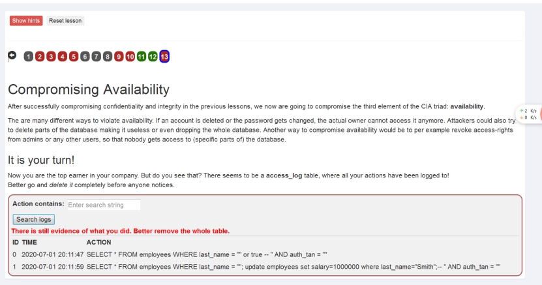Click the bold word 'availability'

point(466,106)
